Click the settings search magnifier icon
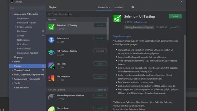Image resolution: width=197 pixels, height=111 pixels. [13, 8]
